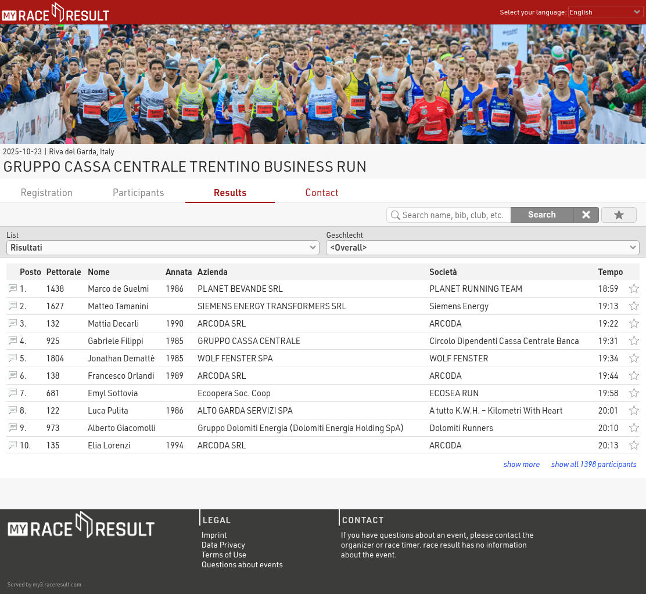The width and height of the screenshot is (646, 594).
Task: Open details icon for Luca Pulita
Action: (13, 410)
